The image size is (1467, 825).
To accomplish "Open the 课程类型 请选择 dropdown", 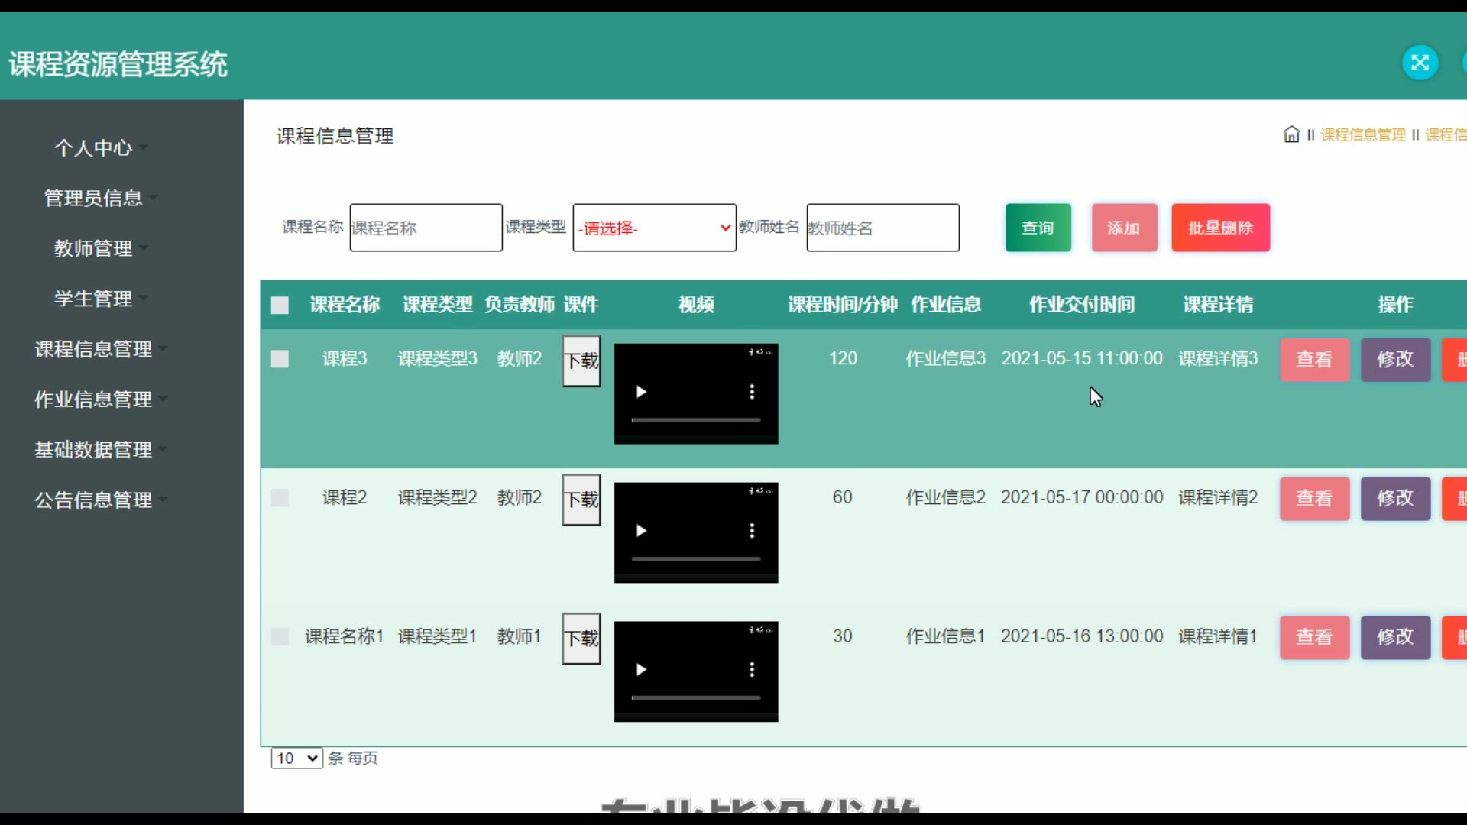I will point(654,228).
